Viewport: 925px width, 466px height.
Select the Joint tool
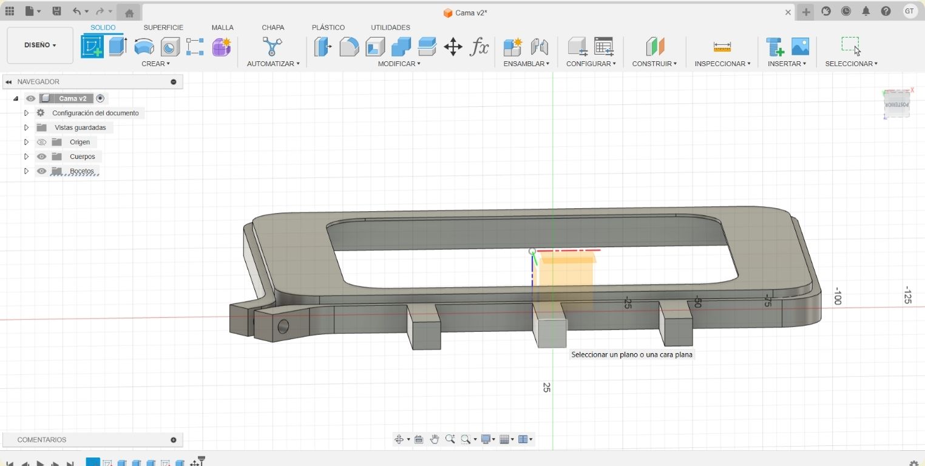point(539,47)
